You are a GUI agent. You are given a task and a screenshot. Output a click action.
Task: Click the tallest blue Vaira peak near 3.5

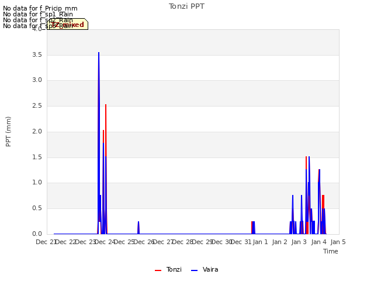tap(99, 53)
